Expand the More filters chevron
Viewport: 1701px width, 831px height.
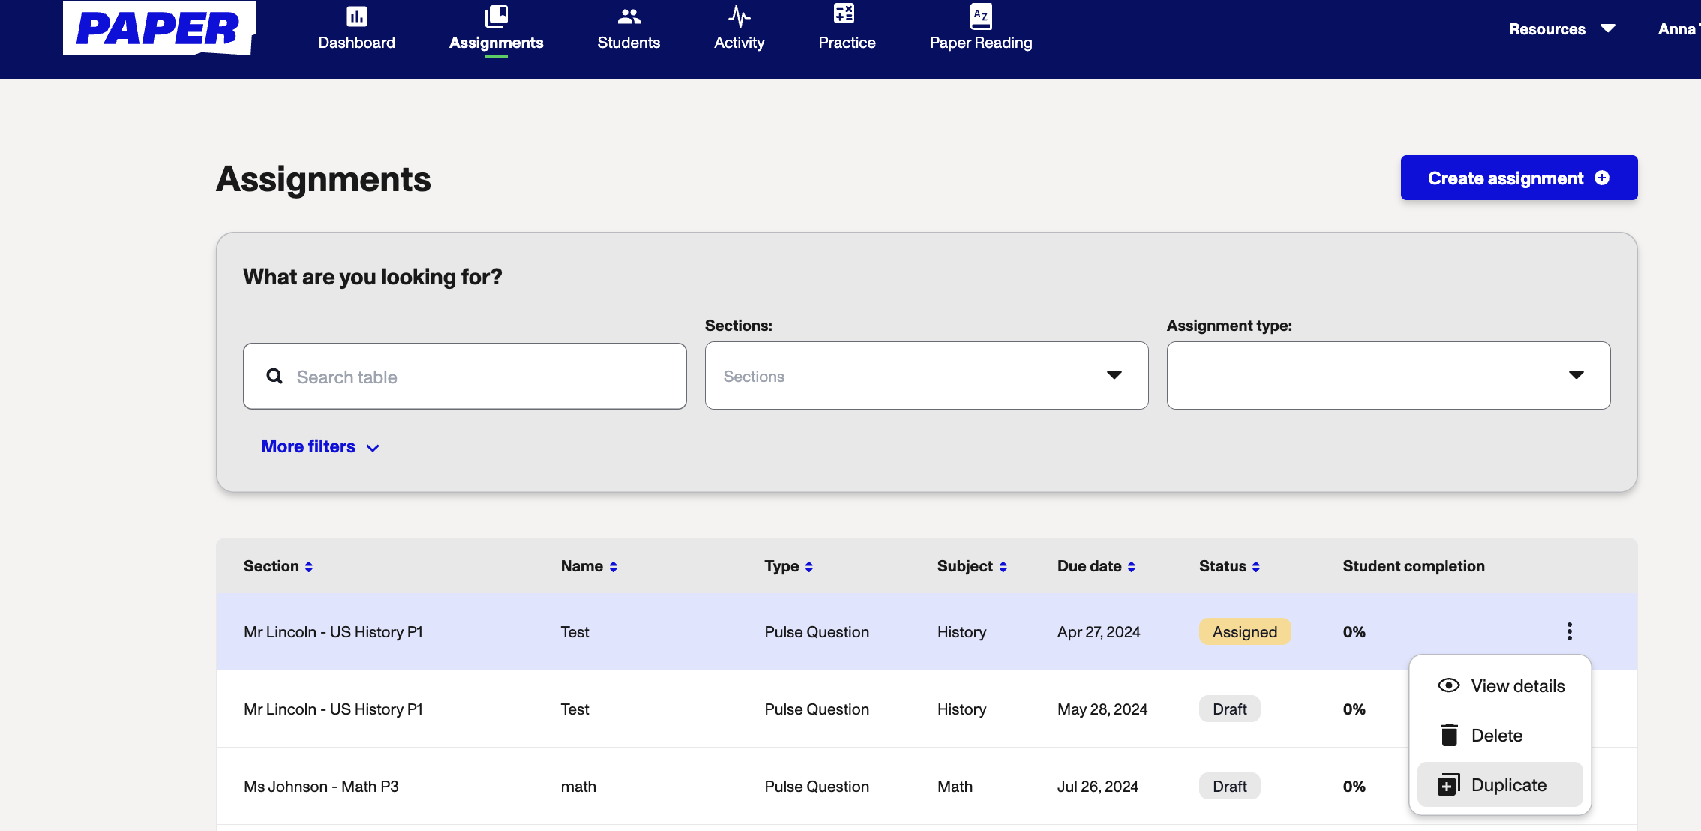point(373,448)
